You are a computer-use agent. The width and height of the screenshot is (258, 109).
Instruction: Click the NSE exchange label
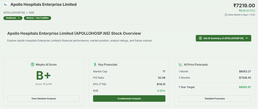pyautogui.click(x=31, y=13)
